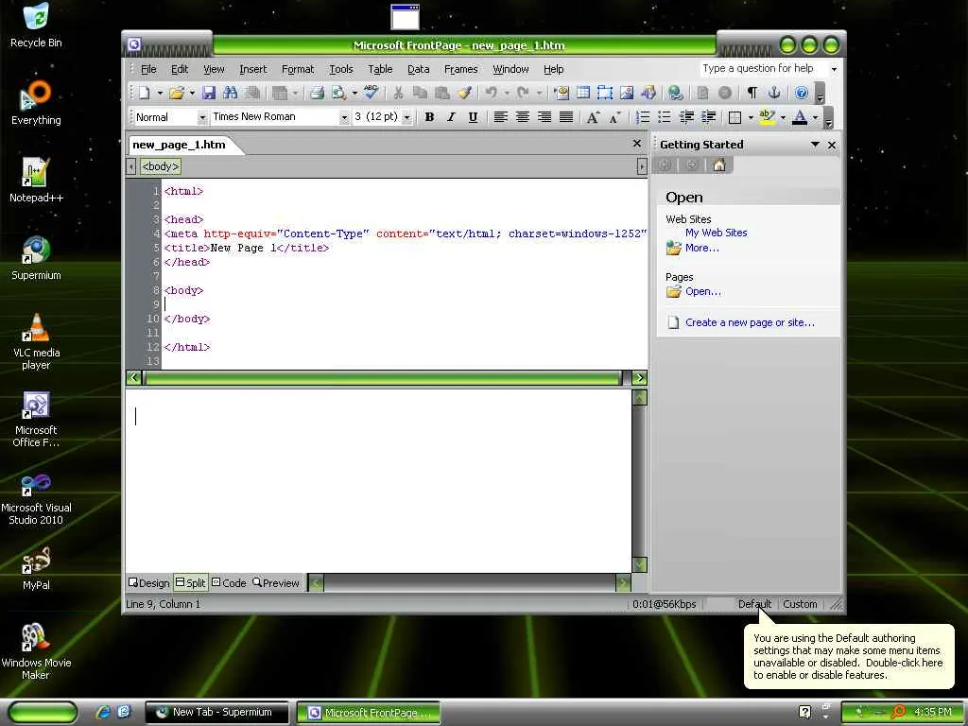Click the Find binoculars icon

point(231,94)
